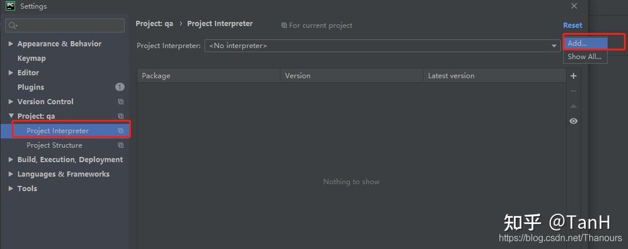Select Show All... in the popup menu
This screenshot has height=249, width=628.
585,57
